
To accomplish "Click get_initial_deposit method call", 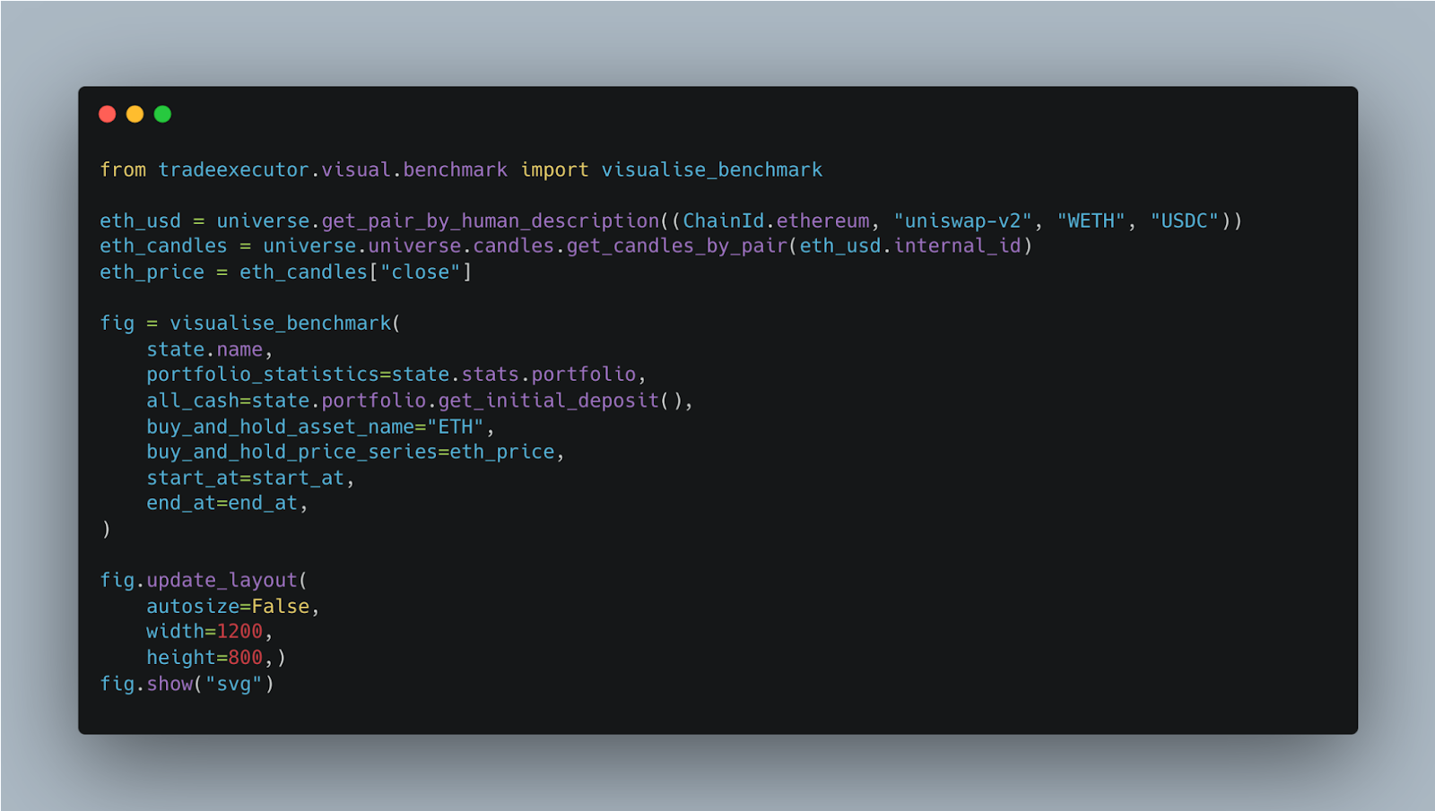I will [x=549, y=401].
